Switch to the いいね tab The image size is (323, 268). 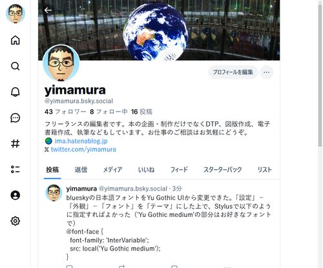146,170
